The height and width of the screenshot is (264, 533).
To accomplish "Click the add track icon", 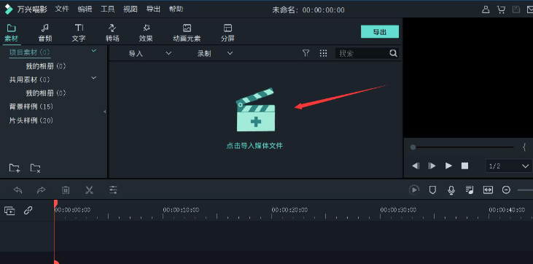I will [9, 211].
